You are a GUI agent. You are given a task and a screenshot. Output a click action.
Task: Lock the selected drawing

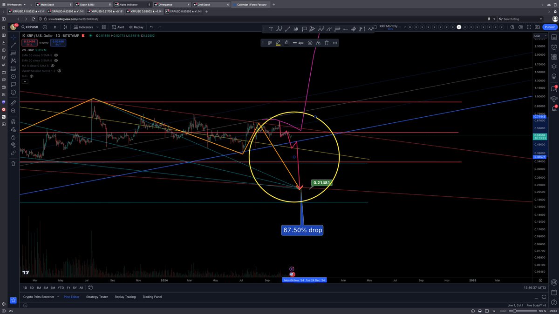[x=318, y=43]
